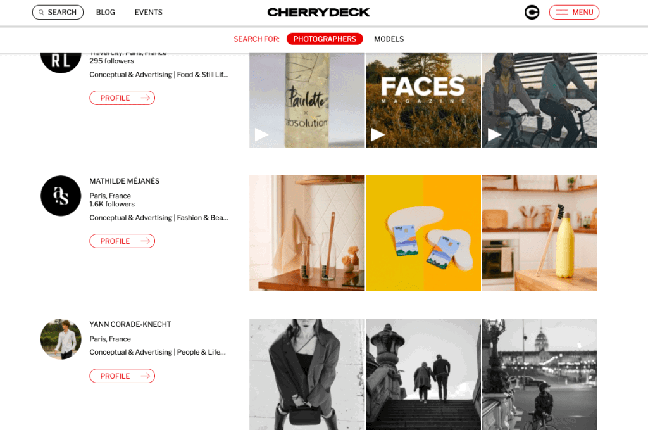Open the yellow bottle kitchen image
The height and width of the screenshot is (430, 648).
click(x=539, y=233)
